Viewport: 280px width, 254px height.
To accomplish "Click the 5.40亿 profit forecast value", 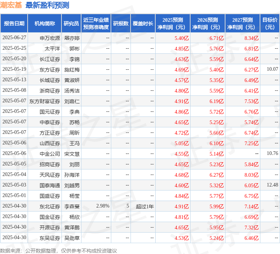I will pos(181,38).
